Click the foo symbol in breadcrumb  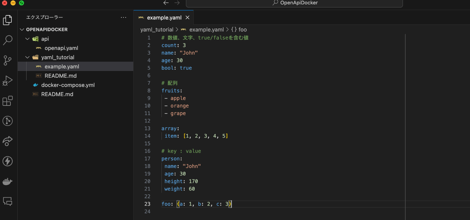(242, 29)
